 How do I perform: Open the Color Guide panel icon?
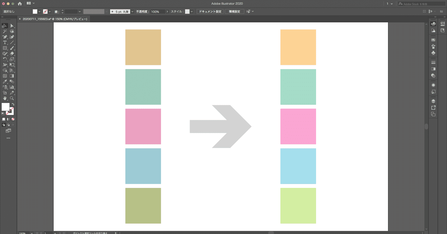[433, 30]
